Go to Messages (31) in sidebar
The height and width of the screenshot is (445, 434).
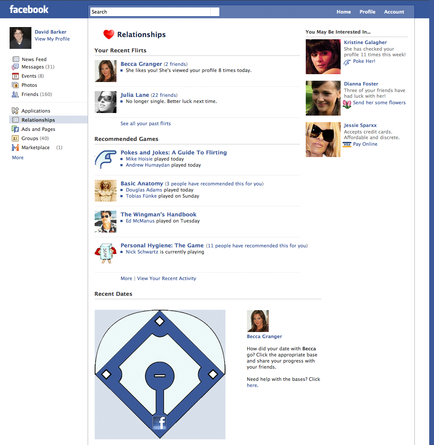click(x=38, y=67)
